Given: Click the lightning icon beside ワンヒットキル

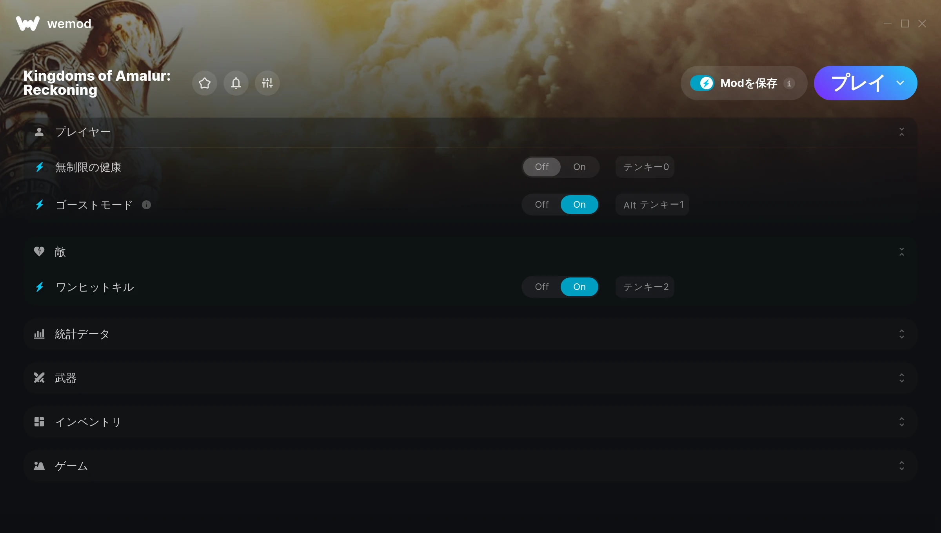Looking at the screenshot, I should (x=40, y=287).
